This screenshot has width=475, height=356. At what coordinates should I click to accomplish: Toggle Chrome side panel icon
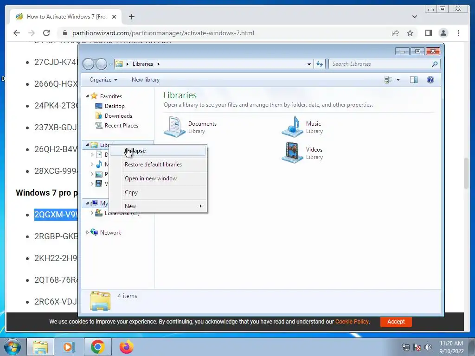pyautogui.click(x=428, y=33)
